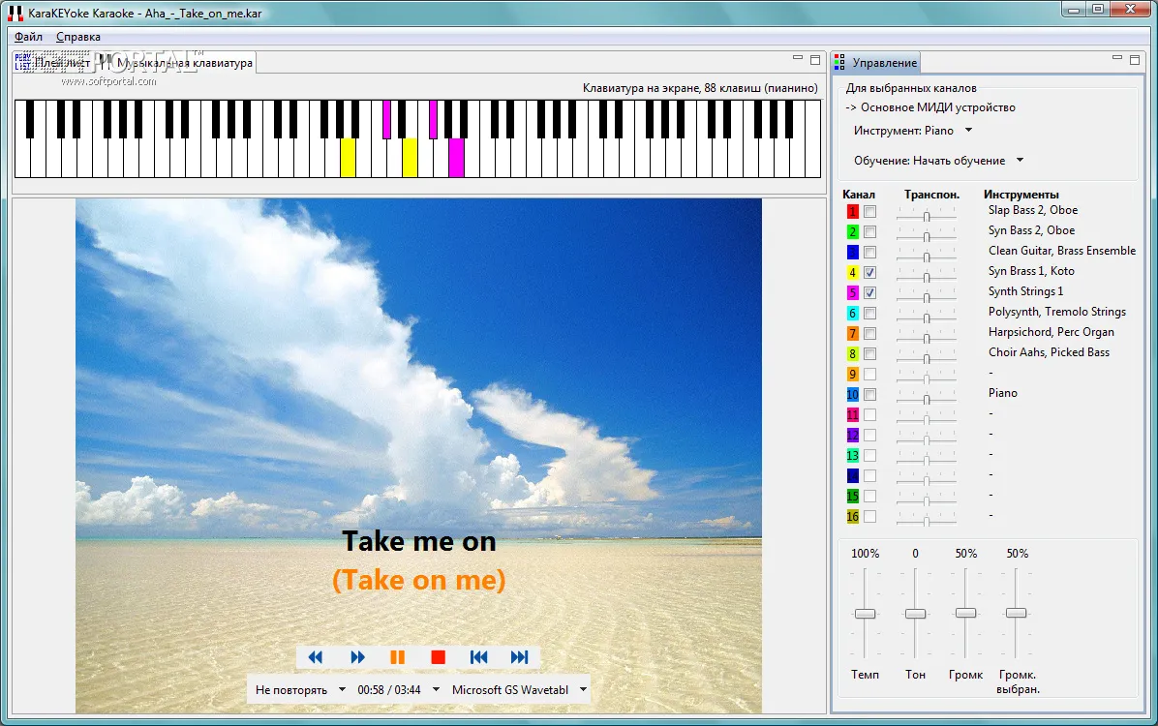This screenshot has height=726, width=1158.
Task: Click the channel 9 color box
Action: point(852,375)
